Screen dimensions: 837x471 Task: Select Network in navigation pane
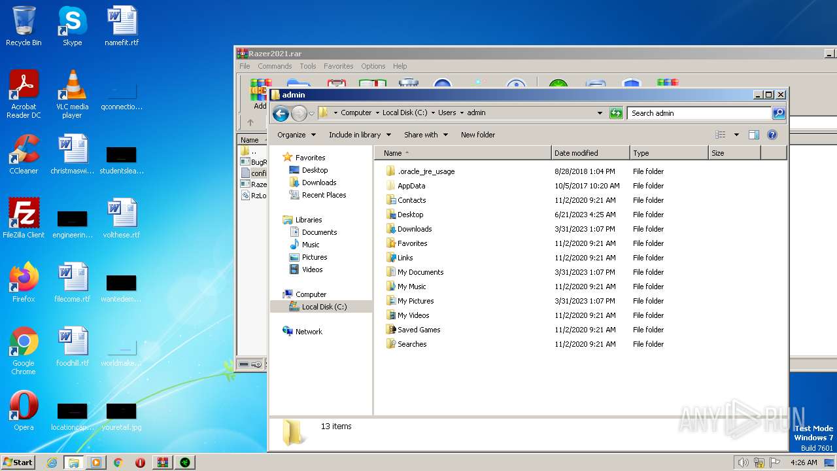click(x=309, y=332)
